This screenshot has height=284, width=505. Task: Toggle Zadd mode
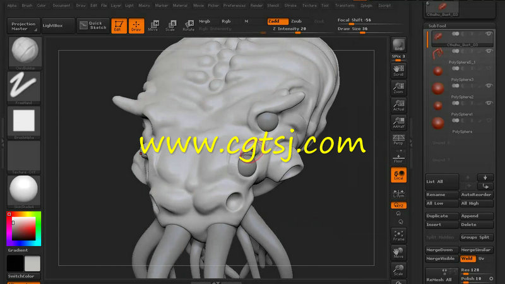tap(278, 21)
